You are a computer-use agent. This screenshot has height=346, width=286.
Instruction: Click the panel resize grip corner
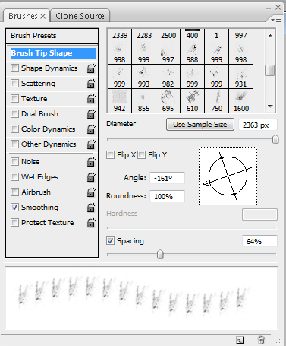pos(278,341)
